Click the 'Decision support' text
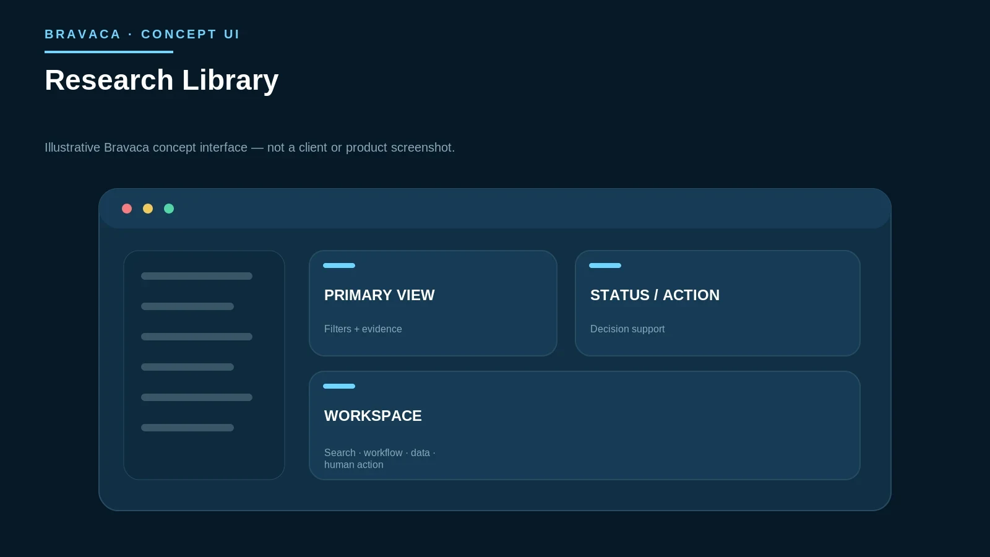Viewport: 990px width, 557px height. pos(627,329)
